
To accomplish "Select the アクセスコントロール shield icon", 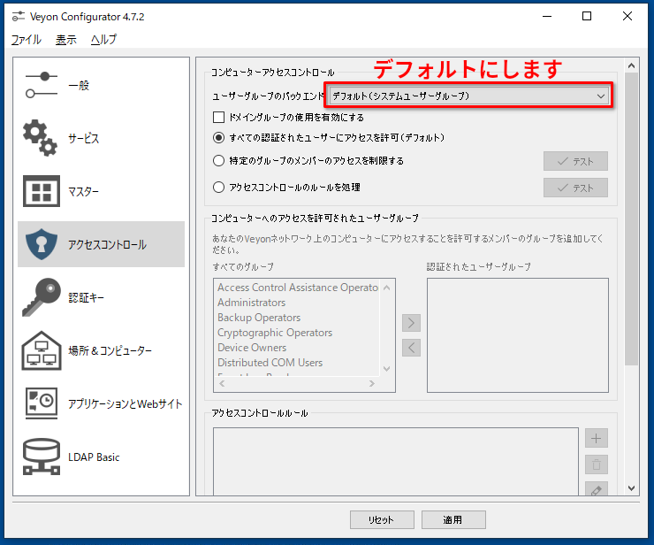I will [x=42, y=244].
